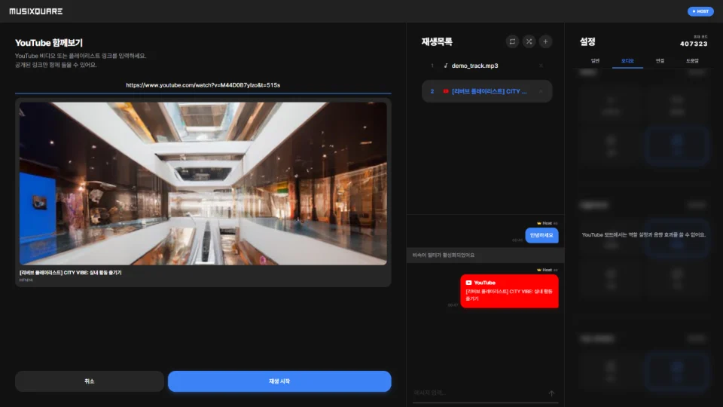
Task: Select demo_track.mp3 in the playlist
Action: pyautogui.click(x=474, y=66)
